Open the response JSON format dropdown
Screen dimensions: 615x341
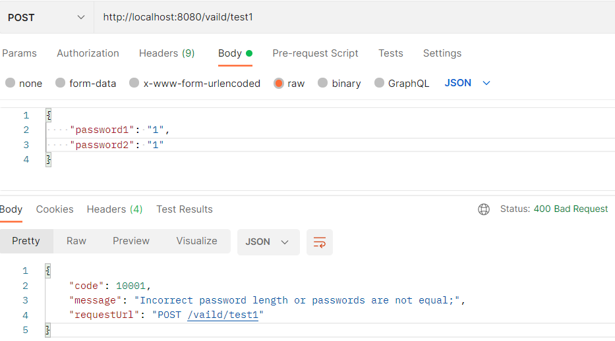[x=268, y=242]
